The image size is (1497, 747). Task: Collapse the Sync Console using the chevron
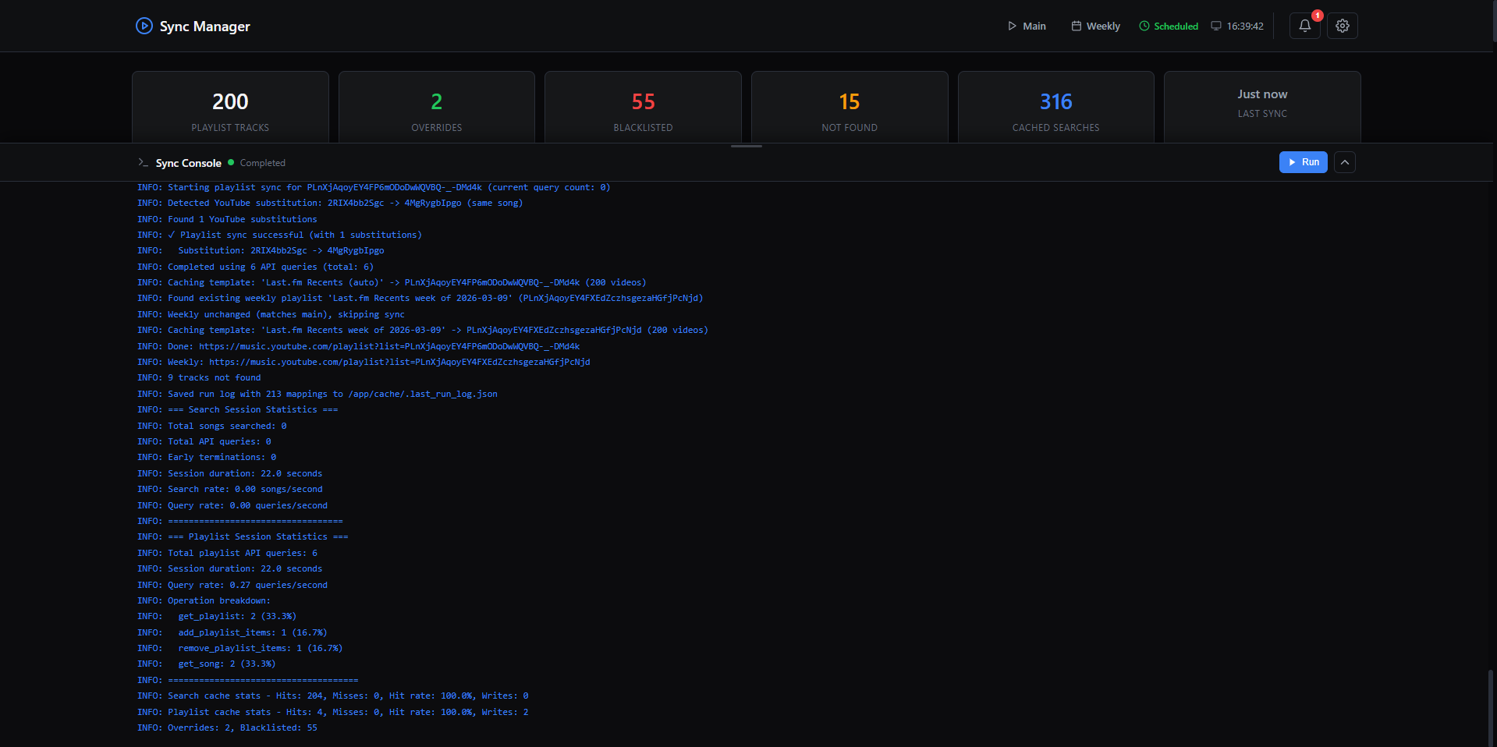(x=1345, y=162)
